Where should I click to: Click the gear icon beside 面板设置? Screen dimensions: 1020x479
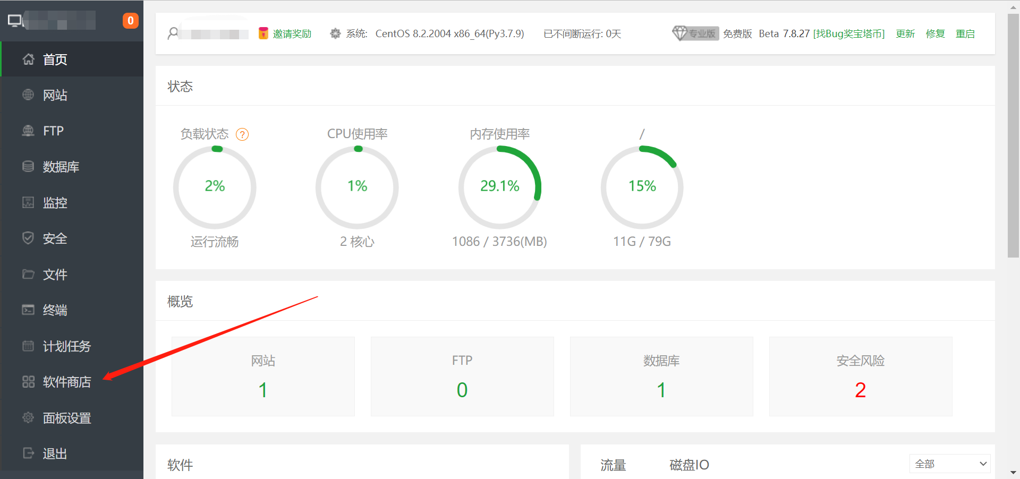point(28,417)
